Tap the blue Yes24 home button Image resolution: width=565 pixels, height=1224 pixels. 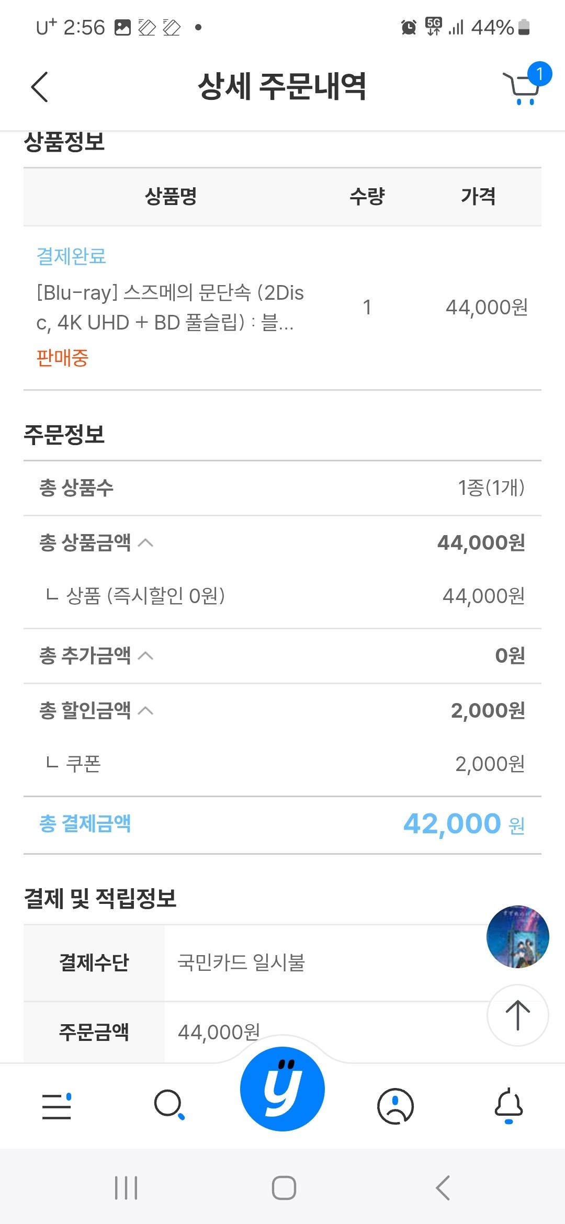(282, 1089)
